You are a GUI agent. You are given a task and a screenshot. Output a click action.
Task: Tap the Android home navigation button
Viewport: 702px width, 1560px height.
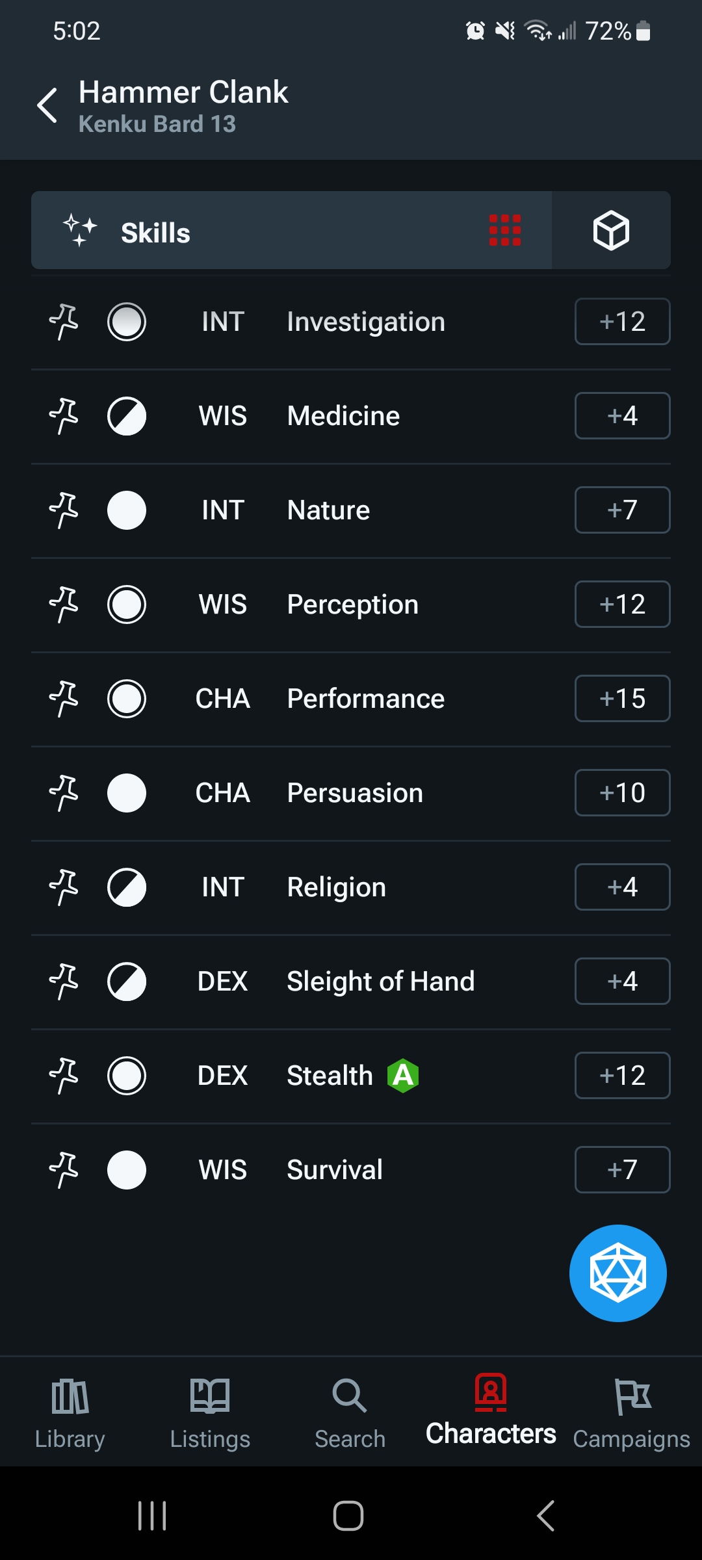pyautogui.click(x=348, y=1516)
